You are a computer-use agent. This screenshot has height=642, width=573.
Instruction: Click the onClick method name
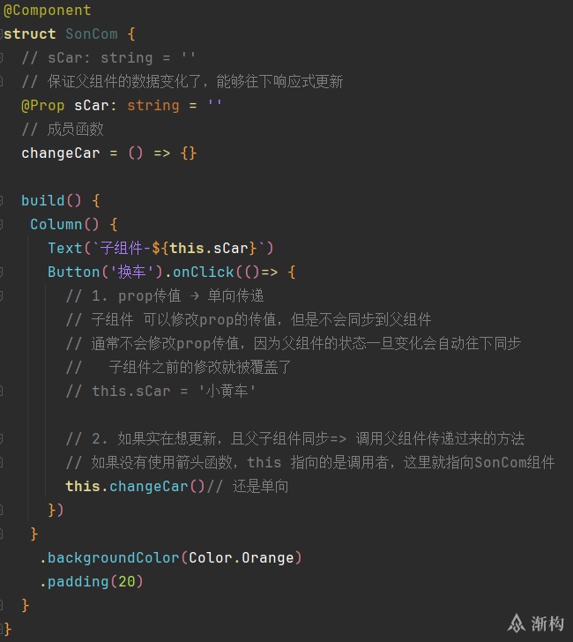pyautogui.click(x=204, y=272)
